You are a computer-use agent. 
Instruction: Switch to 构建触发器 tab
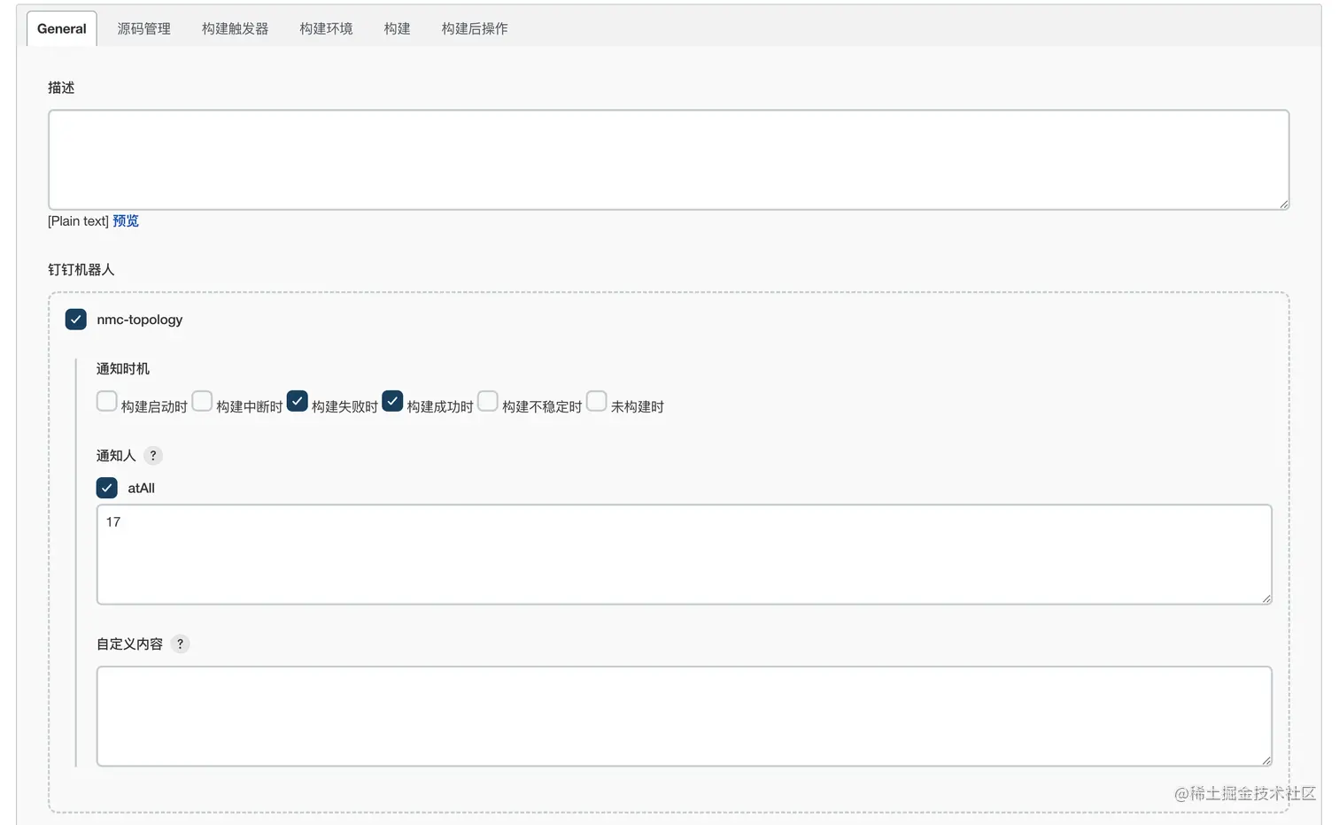click(x=235, y=28)
